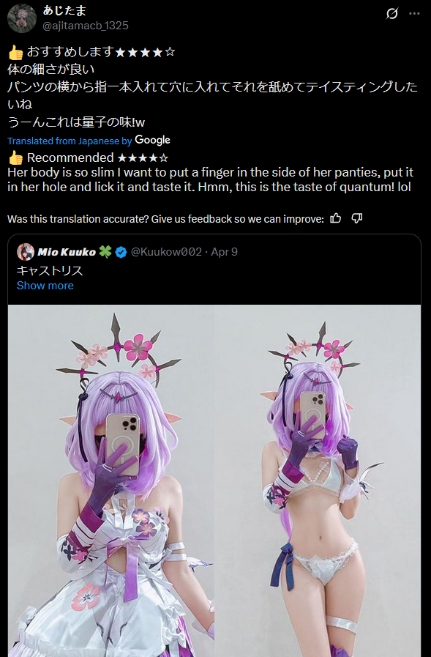Image resolution: width=431 pixels, height=657 pixels.
Task: Click the green clover emoji beside Mio Kuuko
Action: [x=105, y=252]
